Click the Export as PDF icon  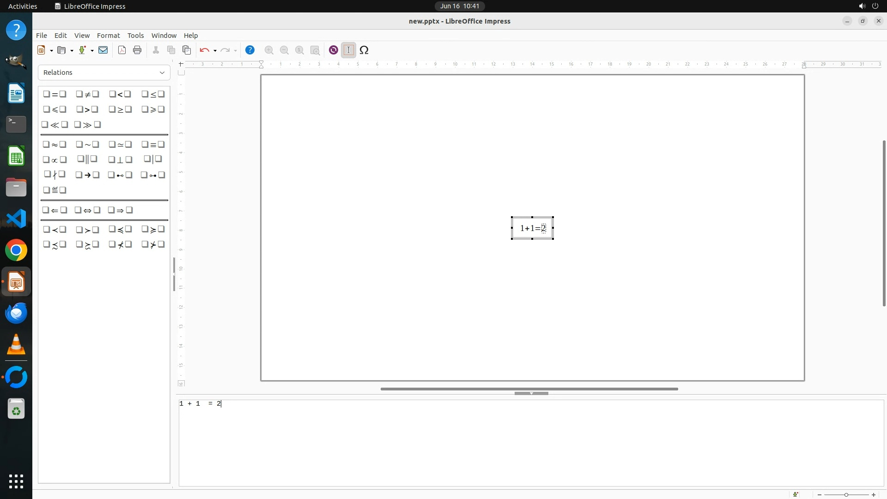(122, 50)
